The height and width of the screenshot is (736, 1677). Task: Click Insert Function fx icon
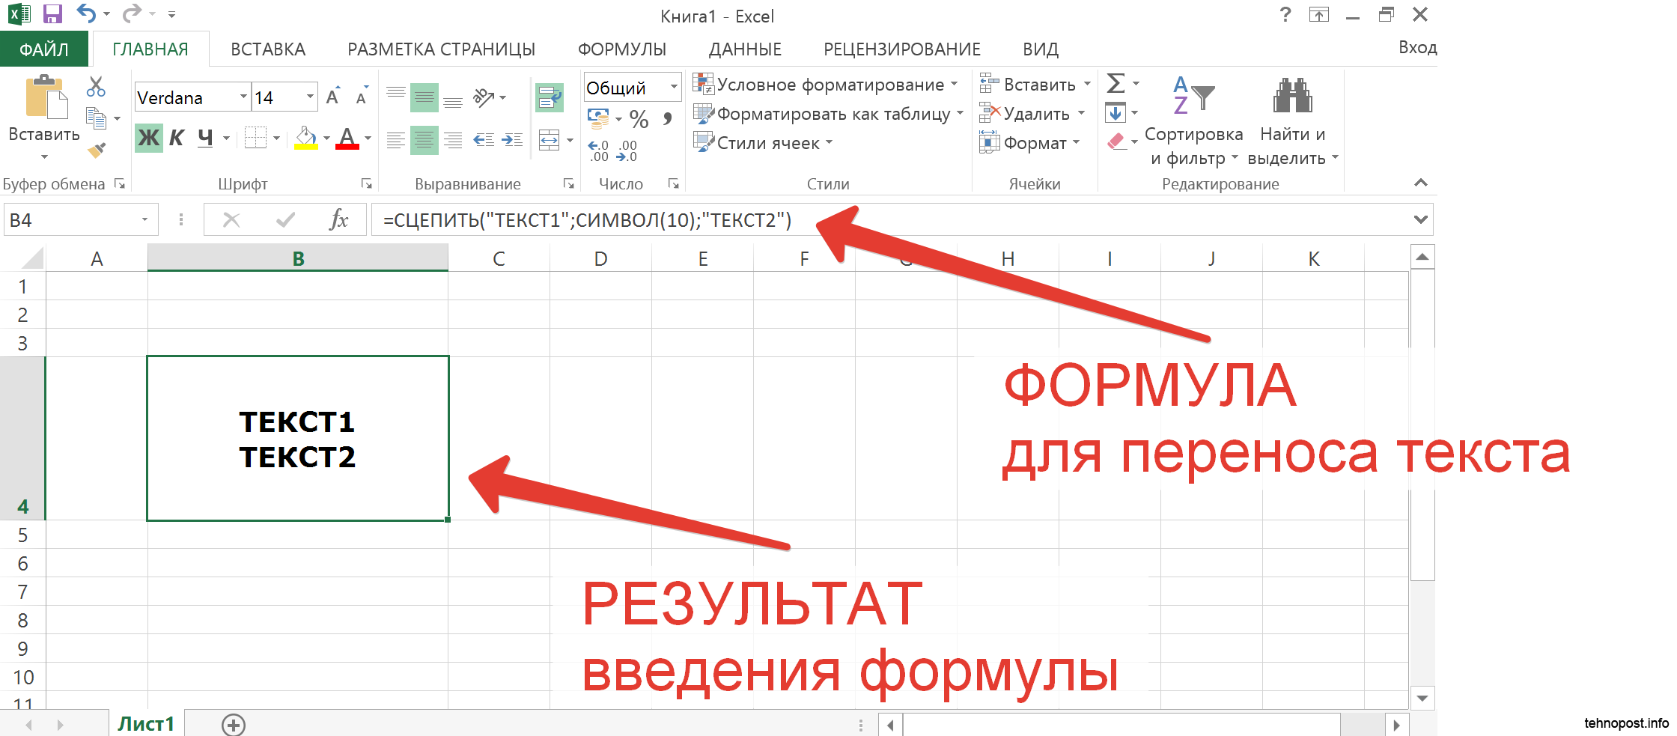[339, 220]
